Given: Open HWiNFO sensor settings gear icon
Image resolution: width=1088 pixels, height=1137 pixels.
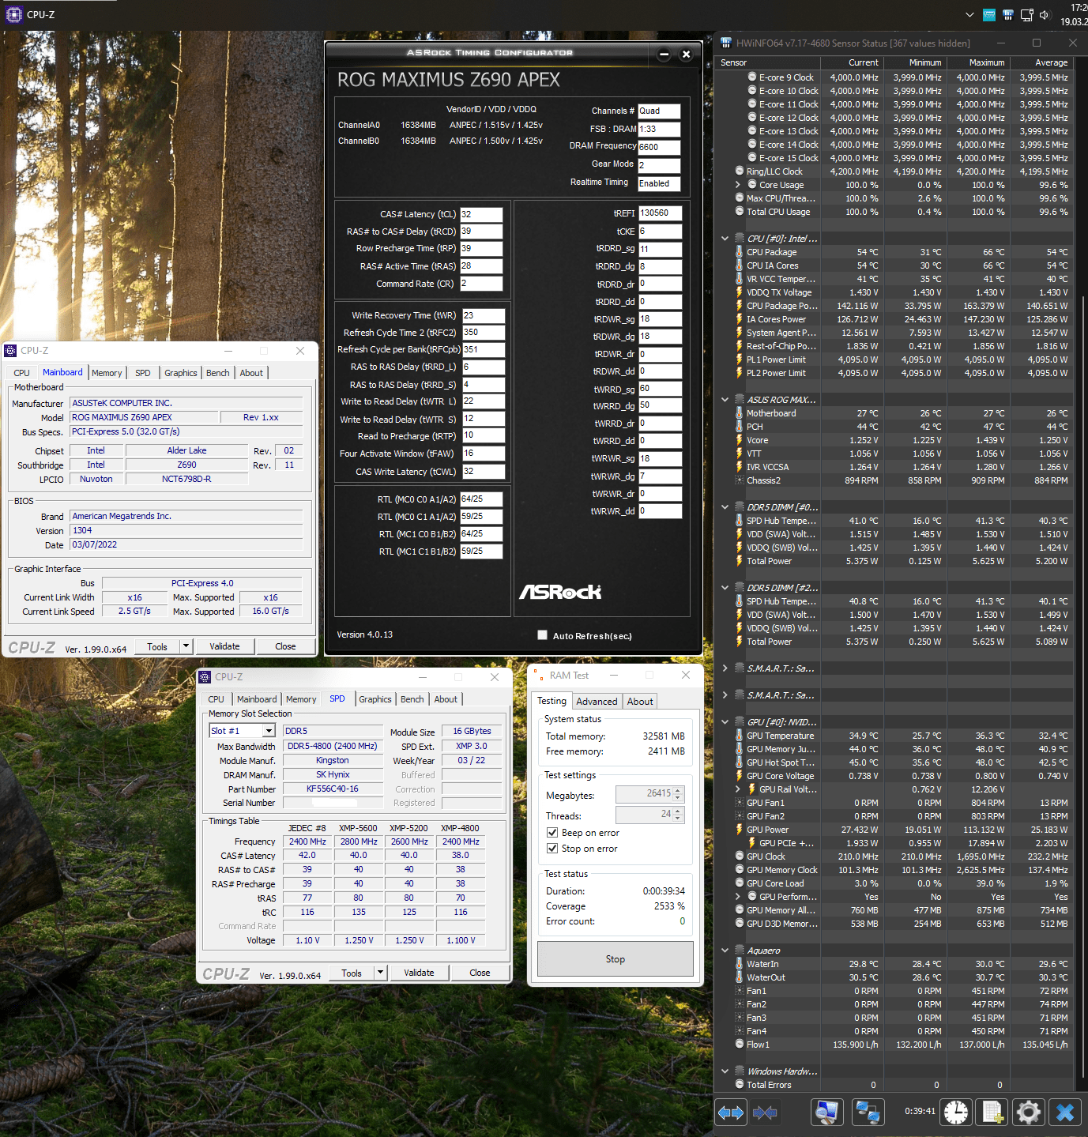Looking at the screenshot, I should point(1029,1113).
